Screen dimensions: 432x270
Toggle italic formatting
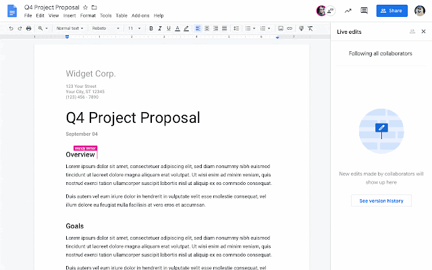click(x=160, y=28)
